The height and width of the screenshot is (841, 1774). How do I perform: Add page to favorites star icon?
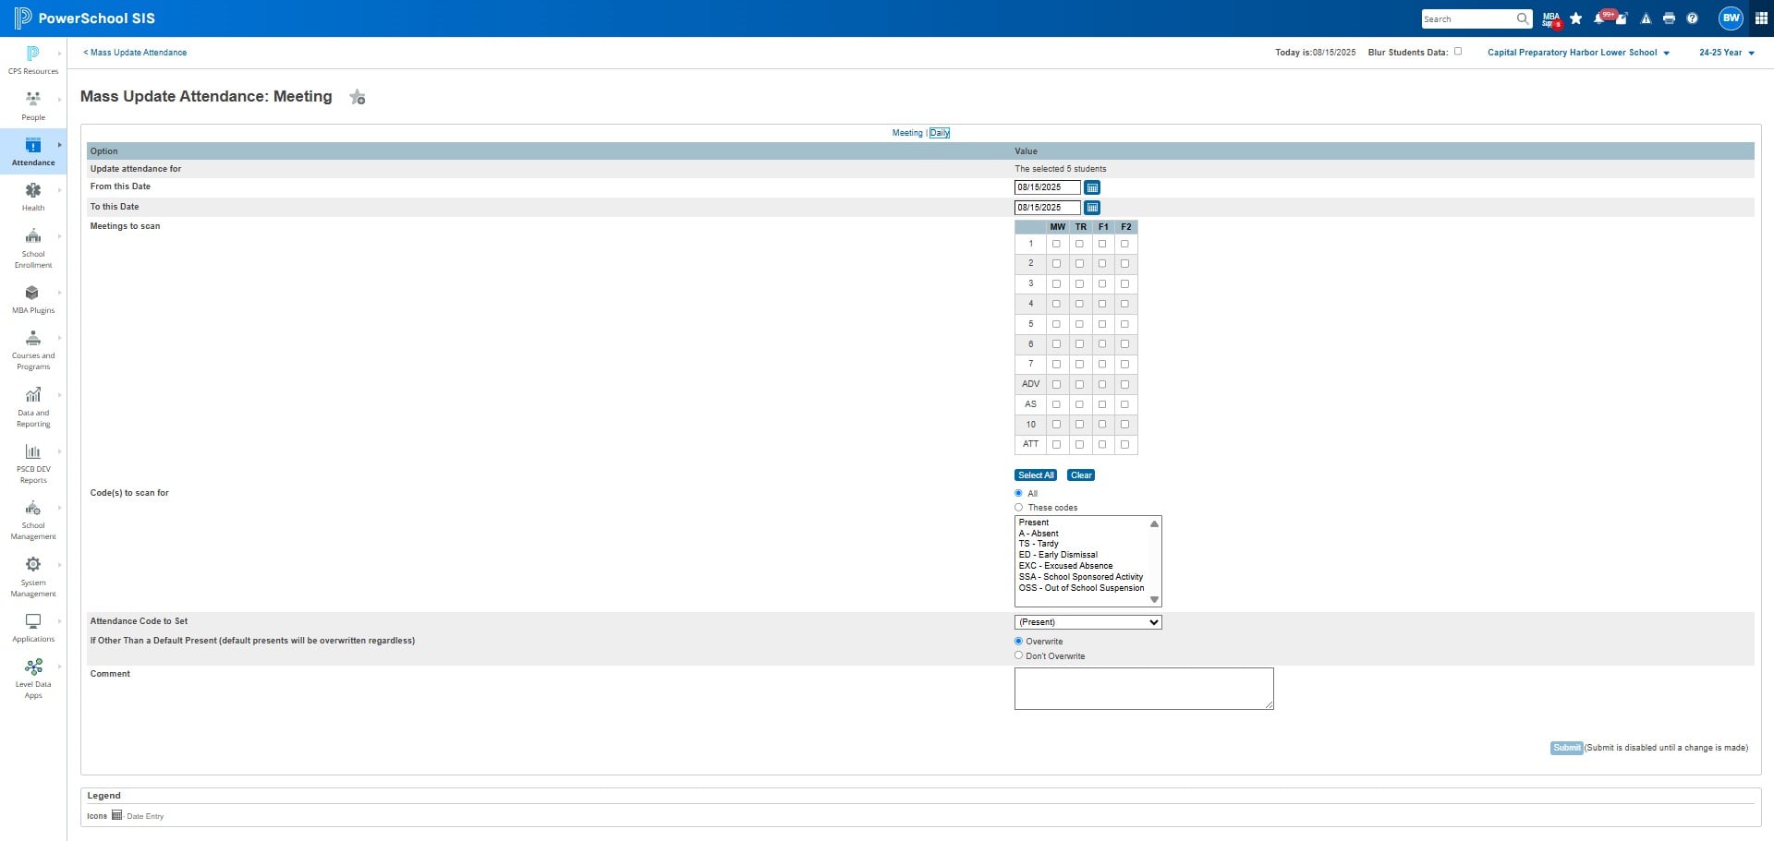click(x=358, y=97)
